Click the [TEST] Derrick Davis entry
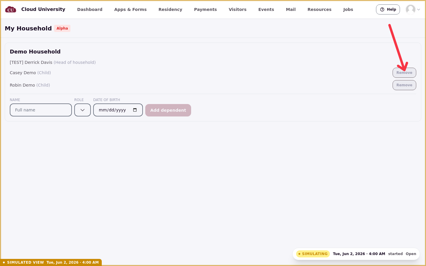The height and width of the screenshot is (266, 426). click(53, 62)
